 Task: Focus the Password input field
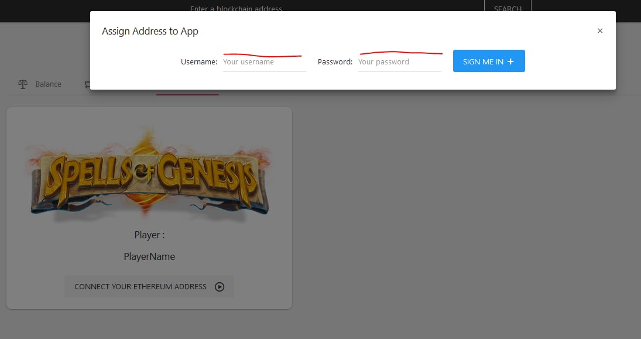click(399, 62)
